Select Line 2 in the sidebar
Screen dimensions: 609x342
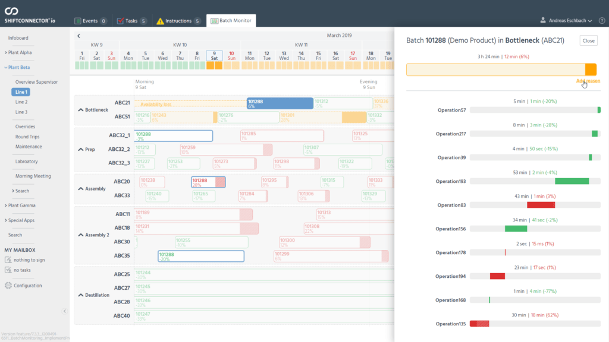(21, 102)
